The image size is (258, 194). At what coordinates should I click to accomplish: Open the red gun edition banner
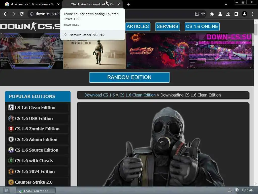pos(158,51)
